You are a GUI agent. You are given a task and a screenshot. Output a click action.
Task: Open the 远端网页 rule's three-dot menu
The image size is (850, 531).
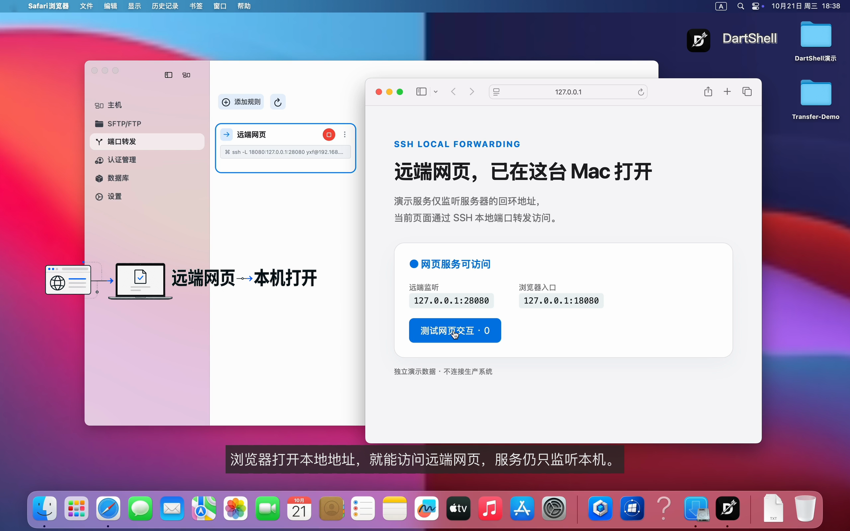coord(345,134)
